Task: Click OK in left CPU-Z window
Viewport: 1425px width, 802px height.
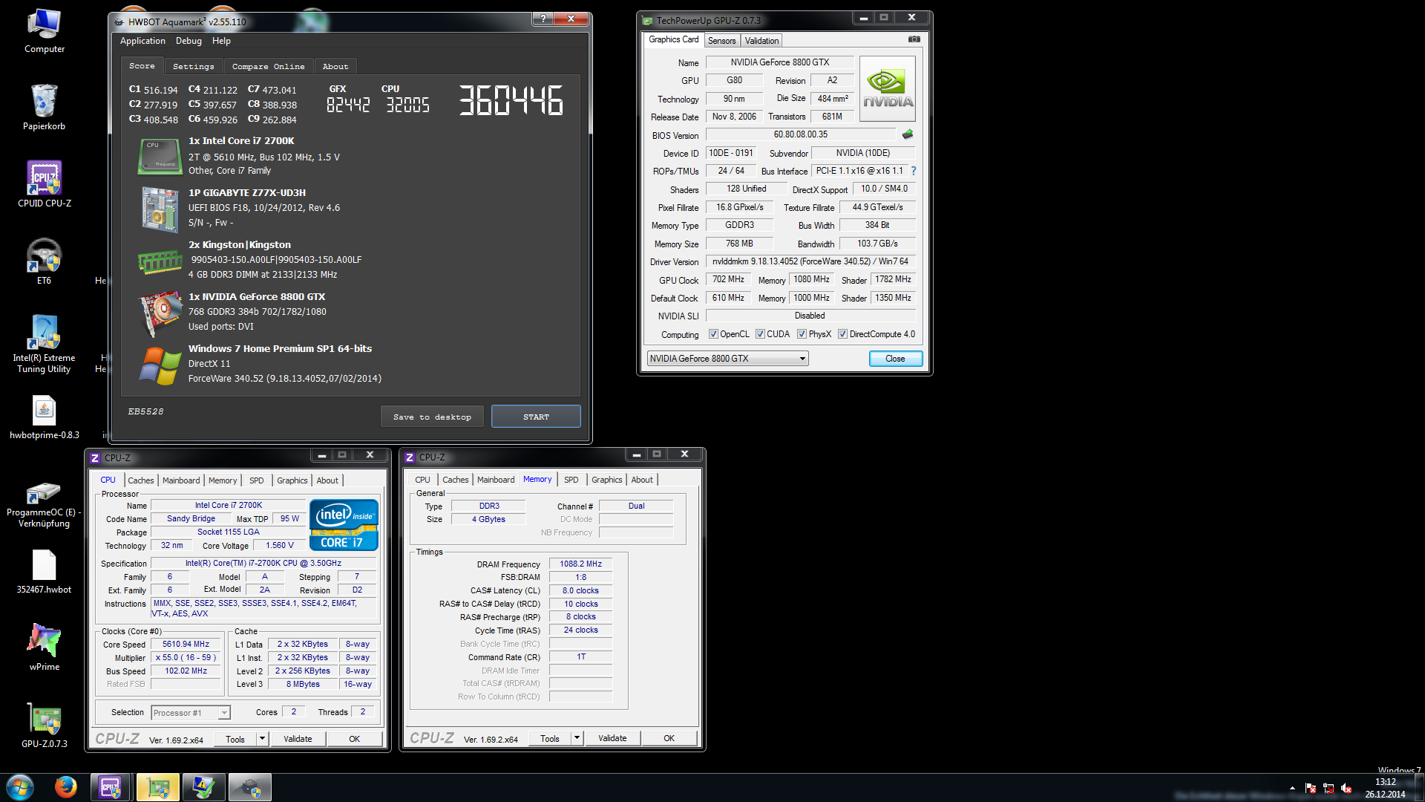Action: pos(354,739)
